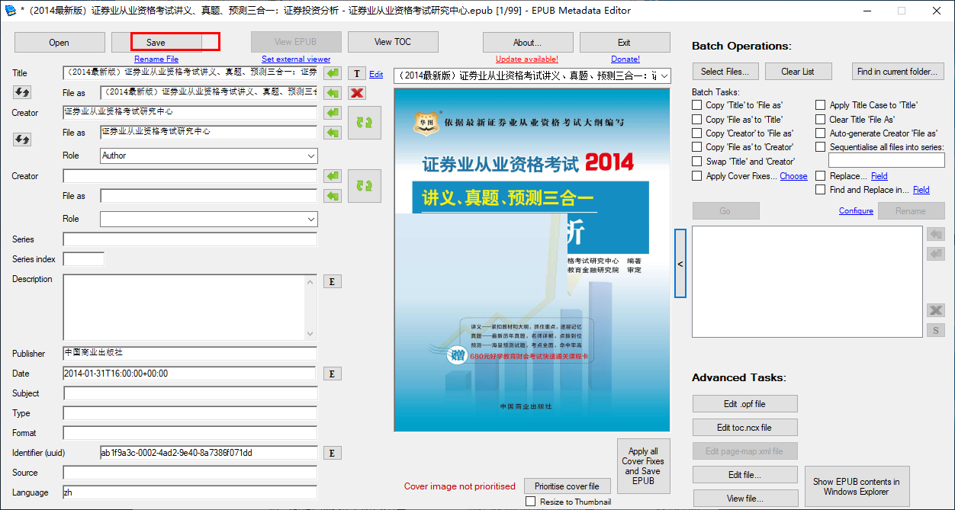The height and width of the screenshot is (510, 955).
Task: Enable Swap 'Title' and 'Creator' checkbox
Action: [696, 162]
